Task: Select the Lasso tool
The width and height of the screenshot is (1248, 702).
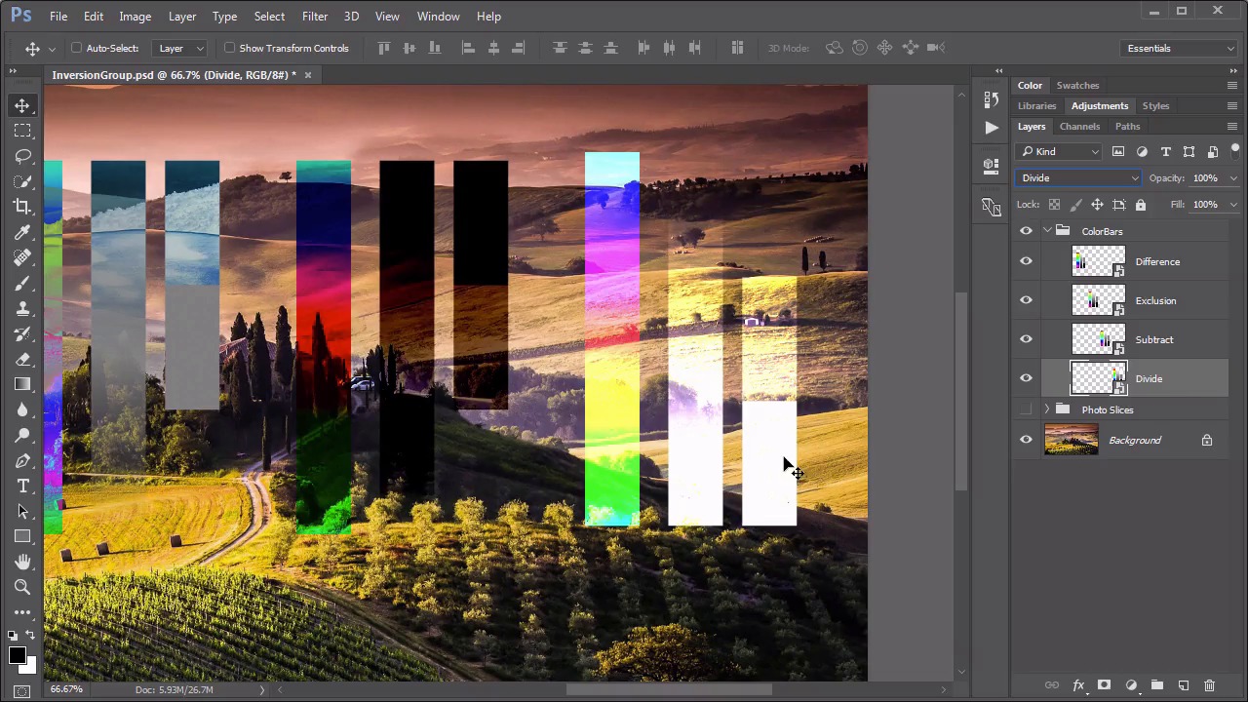Action: pyautogui.click(x=22, y=156)
